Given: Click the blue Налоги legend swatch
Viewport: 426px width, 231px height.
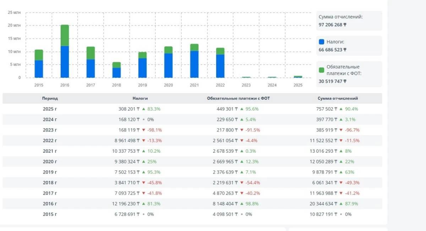Looking at the screenshot, I should 322,42.
